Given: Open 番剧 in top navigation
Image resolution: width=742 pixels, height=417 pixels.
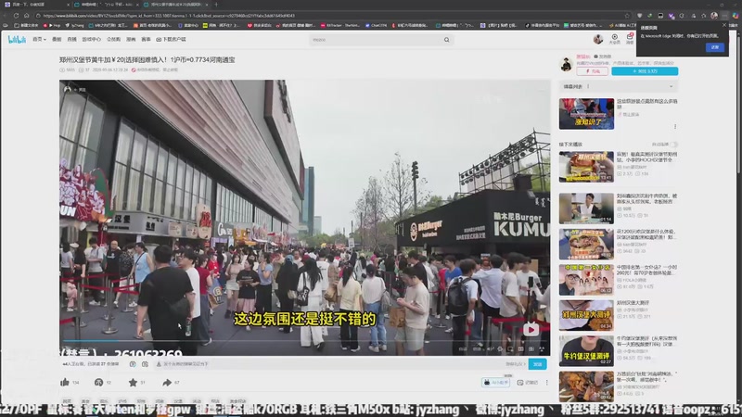Looking at the screenshot, I should point(57,40).
